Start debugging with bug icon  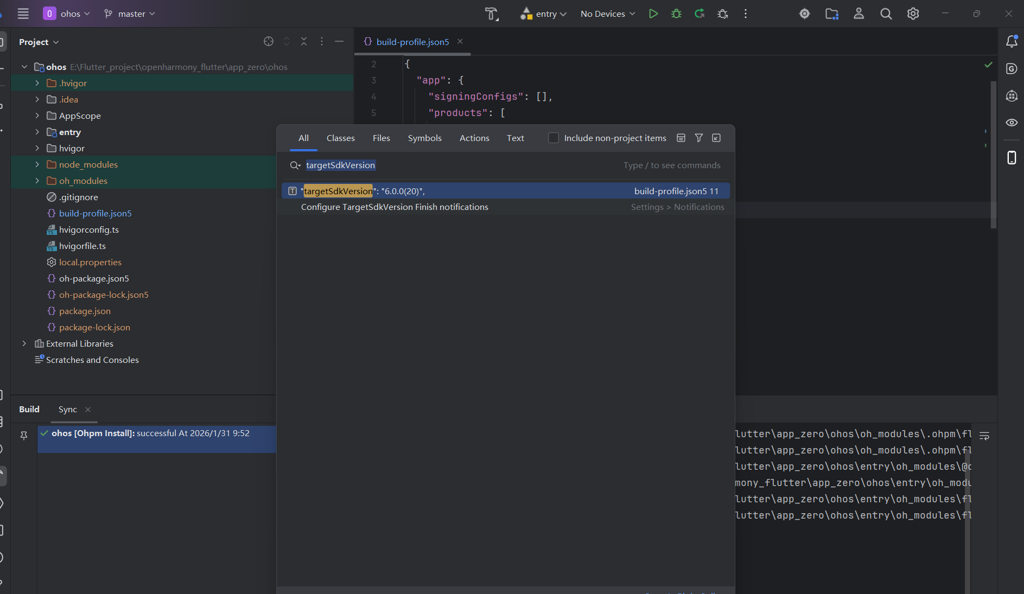coord(676,14)
